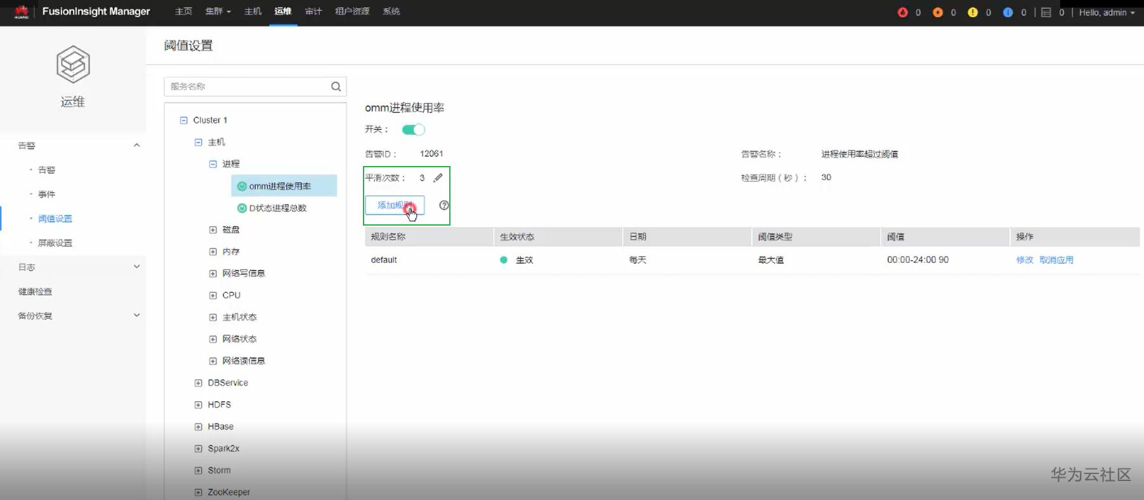This screenshot has width=1144, height=500.
Task: Select omm进程使用率 in the tree
Action: point(284,186)
